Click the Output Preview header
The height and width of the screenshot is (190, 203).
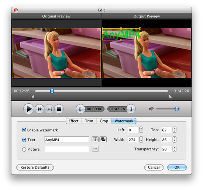coord(147,16)
